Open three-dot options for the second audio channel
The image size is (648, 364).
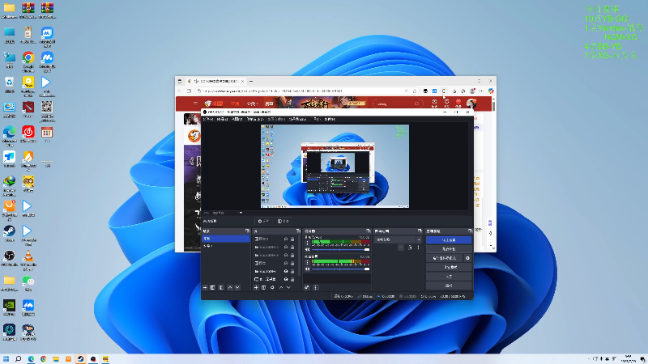point(307,262)
